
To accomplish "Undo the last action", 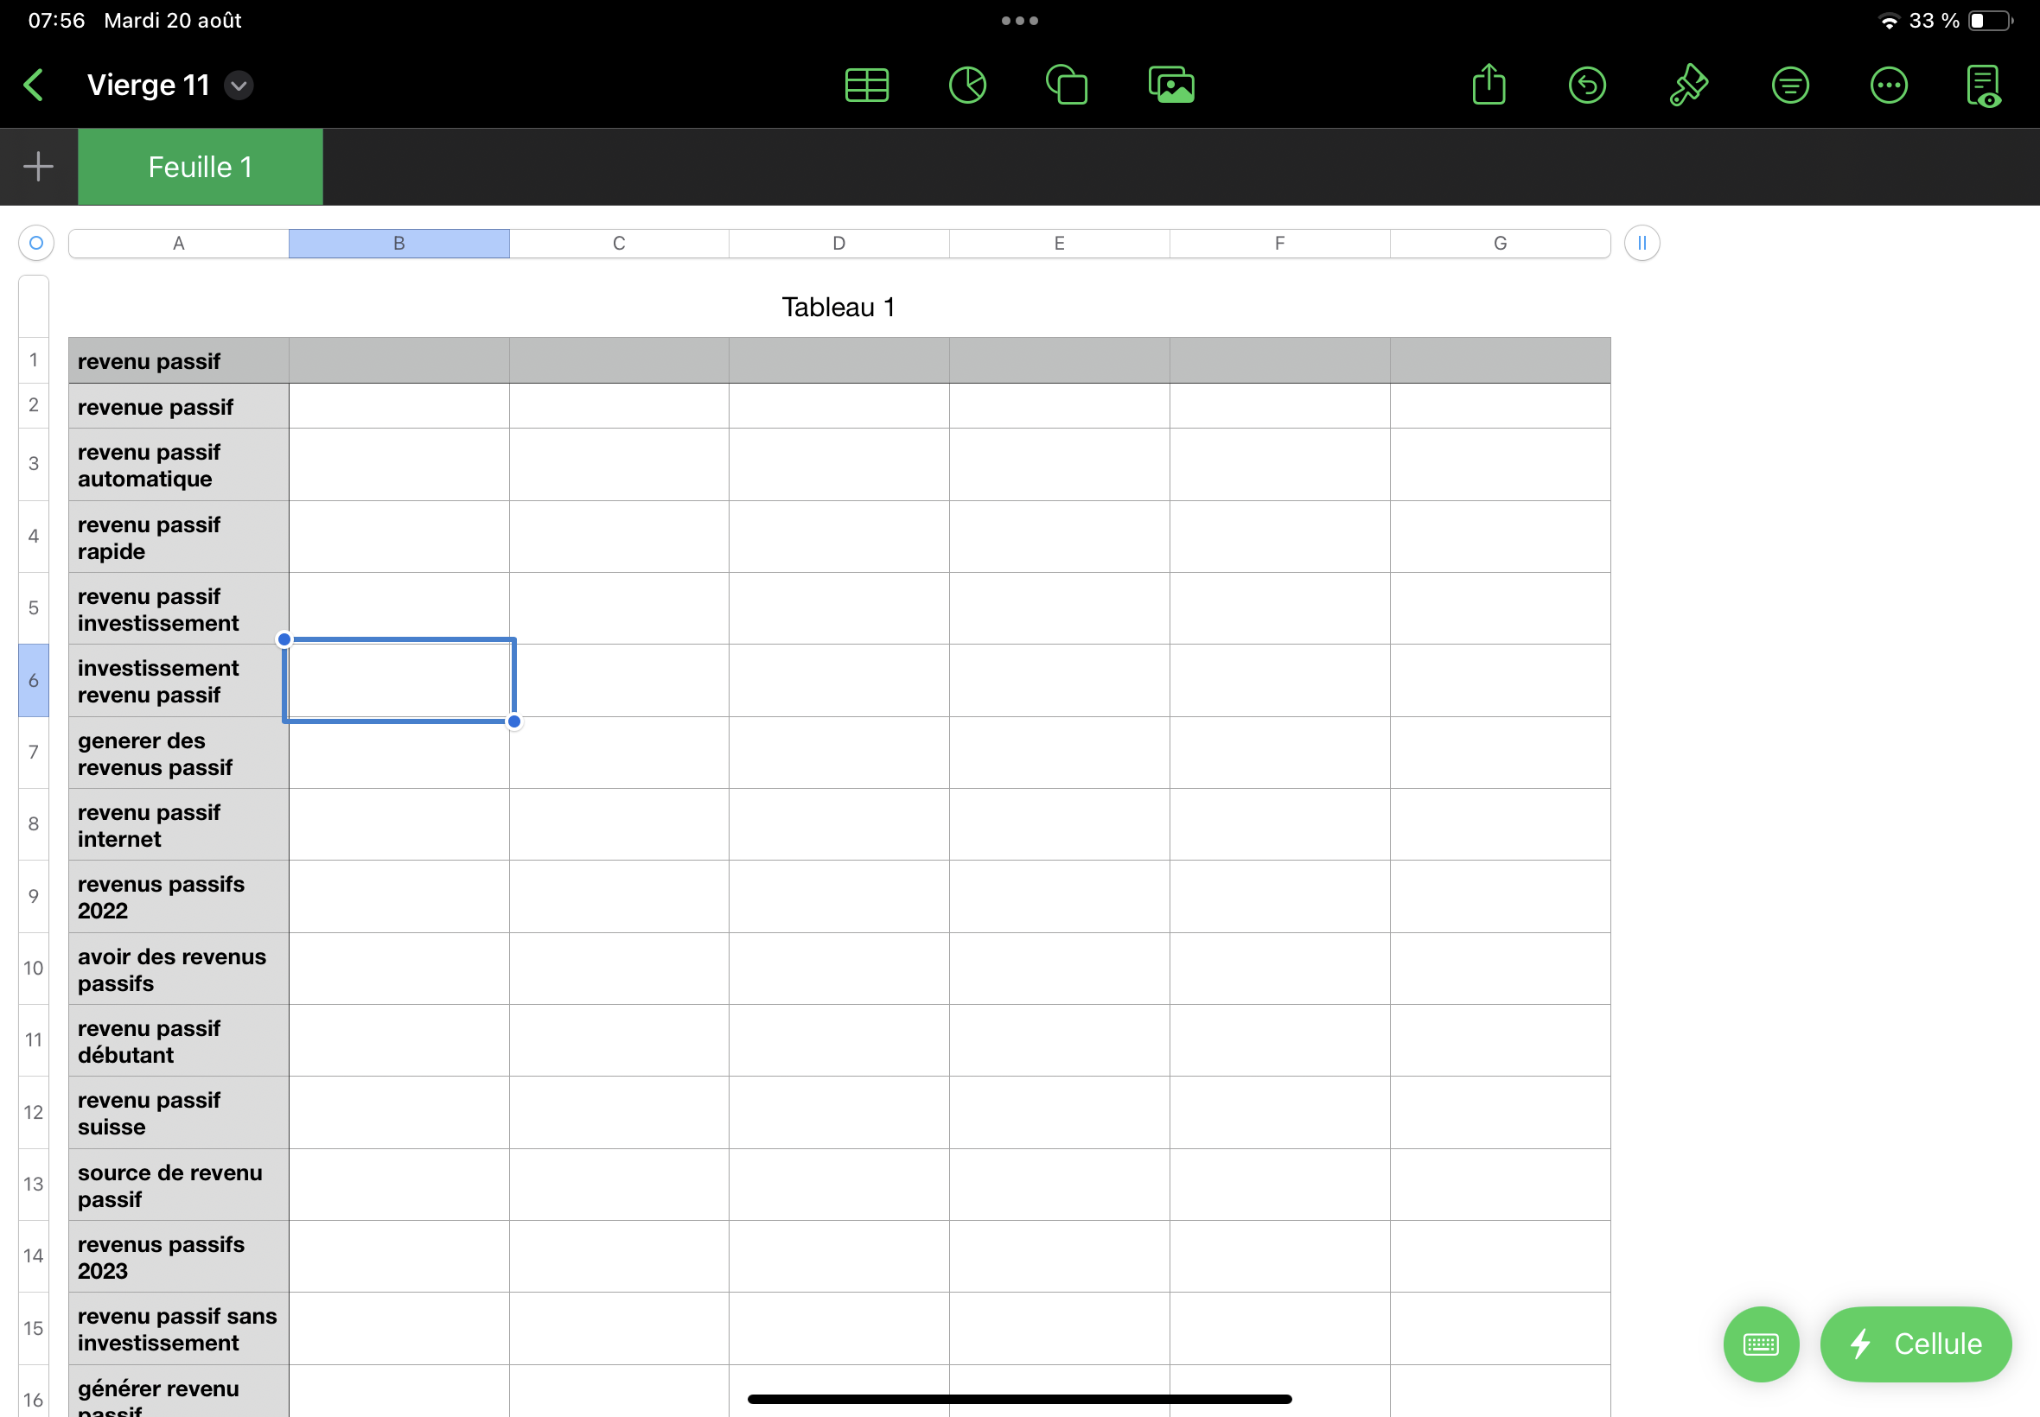I will click(x=1587, y=86).
